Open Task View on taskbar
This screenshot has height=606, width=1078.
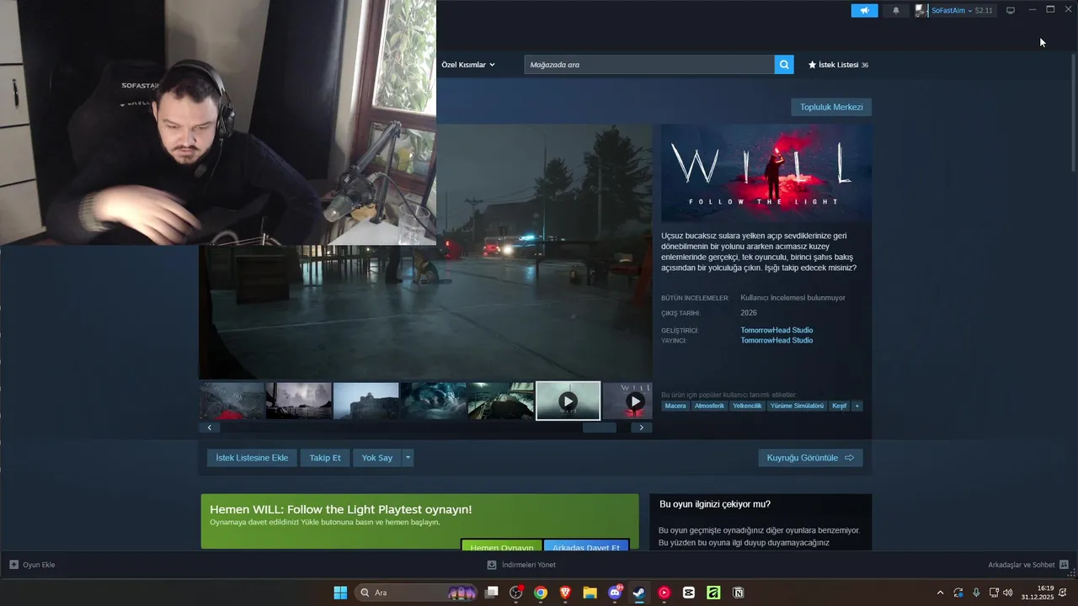(x=492, y=593)
